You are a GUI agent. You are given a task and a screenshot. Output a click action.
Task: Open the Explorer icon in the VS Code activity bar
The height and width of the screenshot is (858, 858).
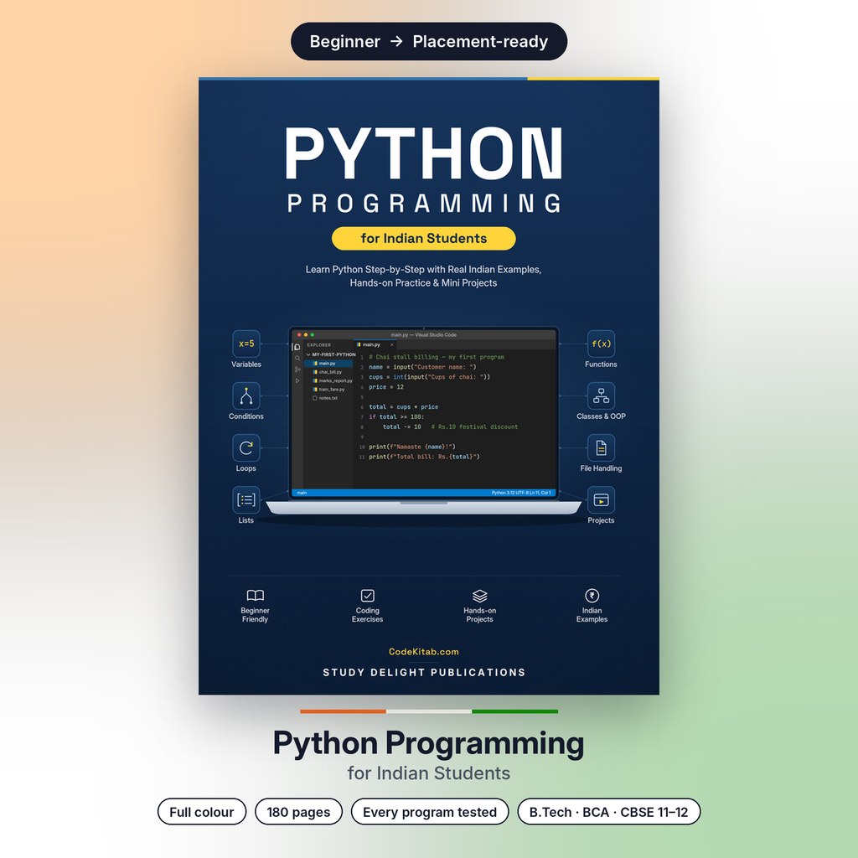point(297,347)
